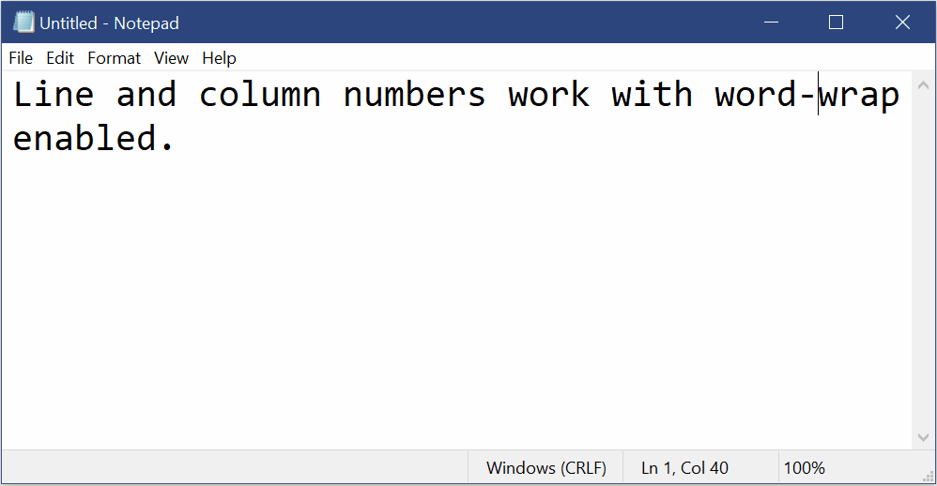Maximize the Notepad window
This screenshot has height=486, width=937.
[836, 23]
